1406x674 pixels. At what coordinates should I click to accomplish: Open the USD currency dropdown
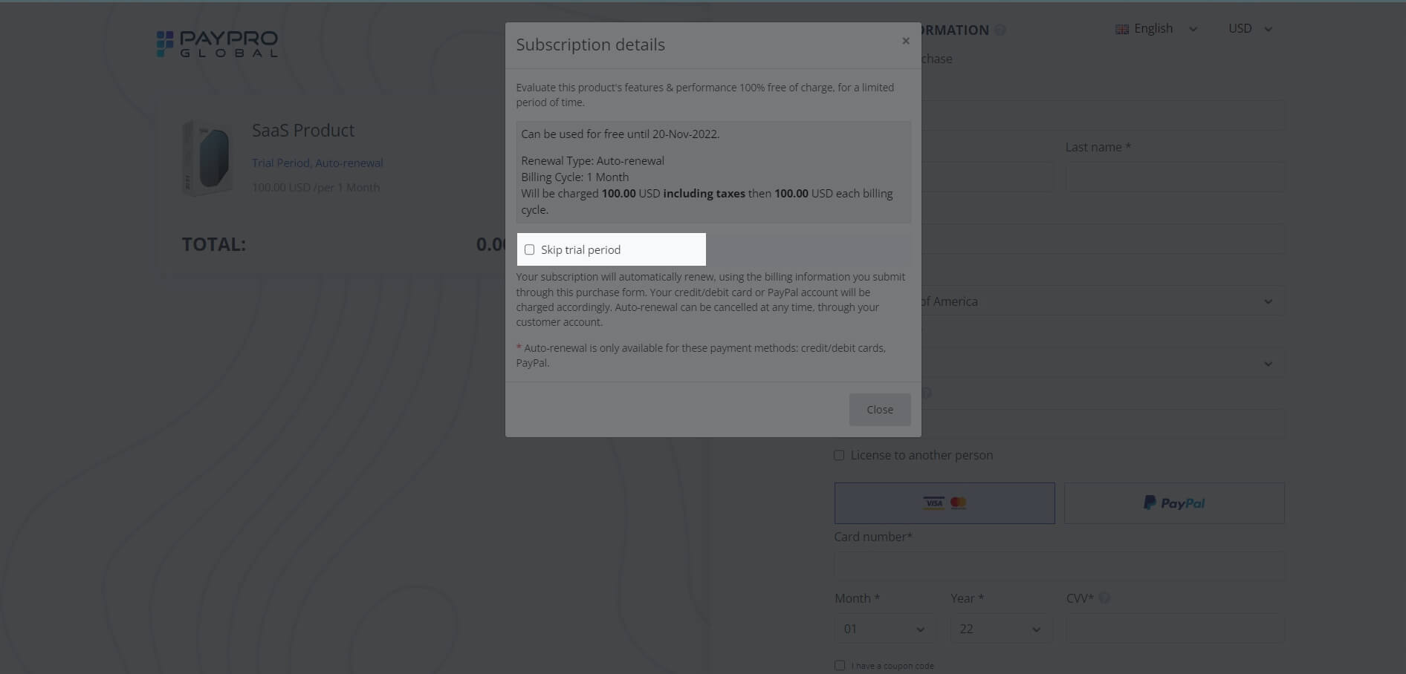pyautogui.click(x=1249, y=28)
